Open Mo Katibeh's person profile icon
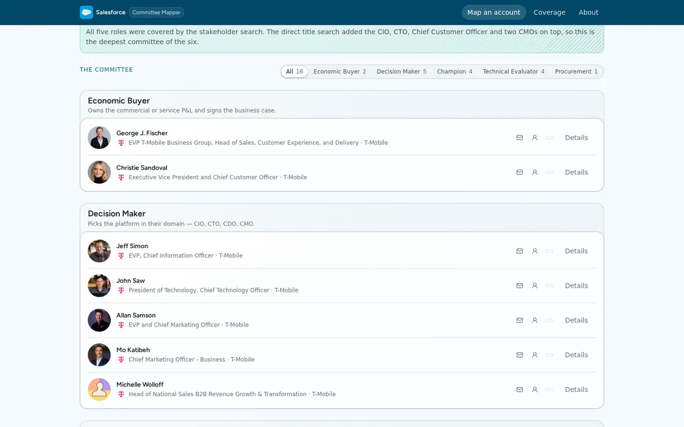The height and width of the screenshot is (427, 684). pos(534,355)
